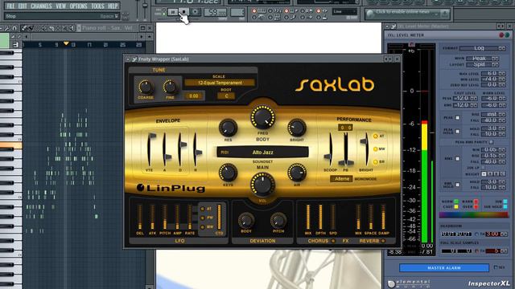
Task: Open the LAYOUT Split selector
Action: click(482, 64)
